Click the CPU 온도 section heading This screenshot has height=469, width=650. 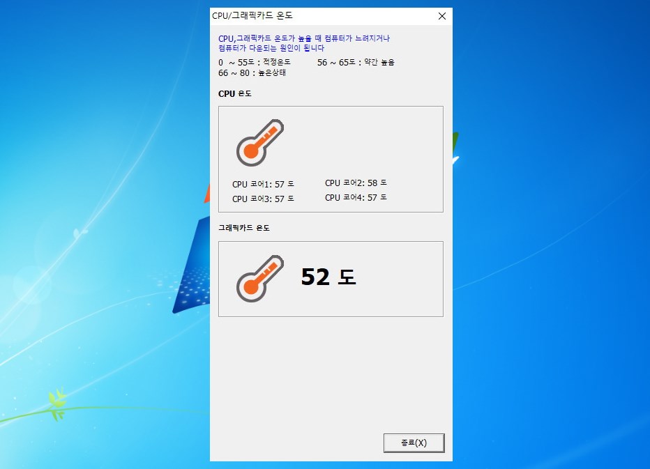pyautogui.click(x=234, y=93)
